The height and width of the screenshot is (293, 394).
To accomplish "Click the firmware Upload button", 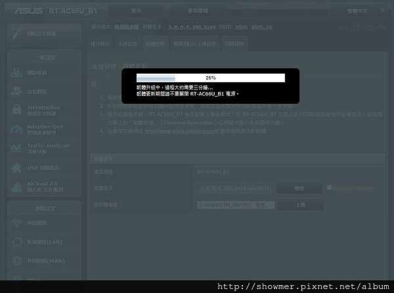I will coord(301,205).
